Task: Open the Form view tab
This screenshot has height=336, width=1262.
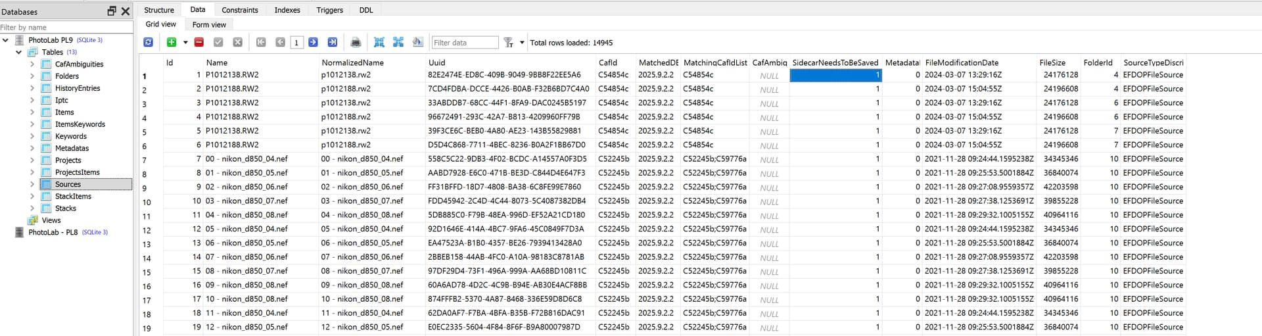Action: (x=209, y=24)
